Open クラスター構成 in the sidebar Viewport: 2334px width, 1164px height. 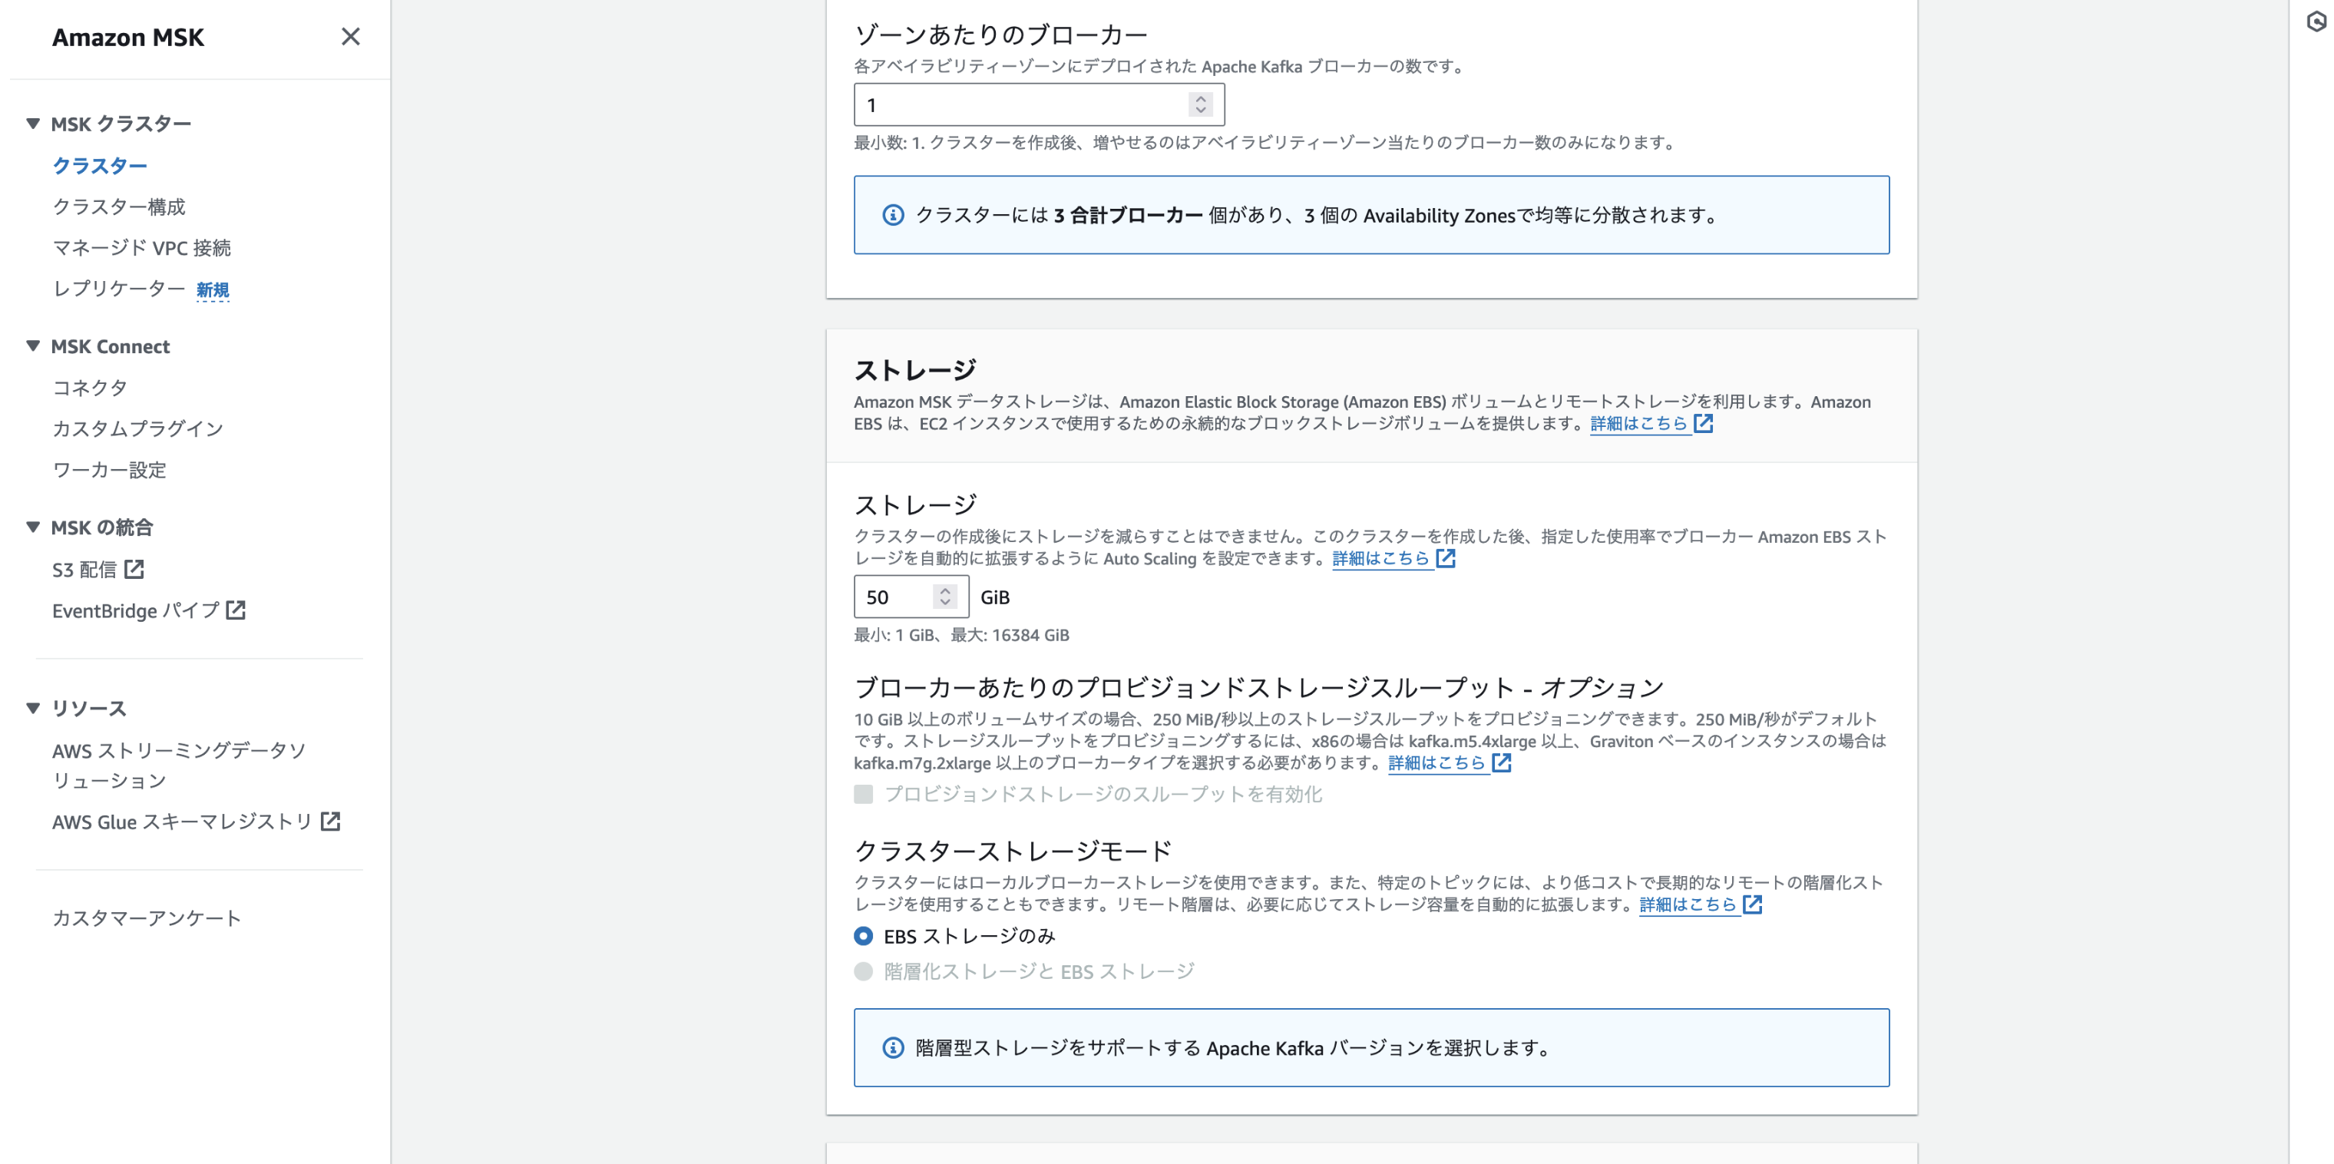119,207
